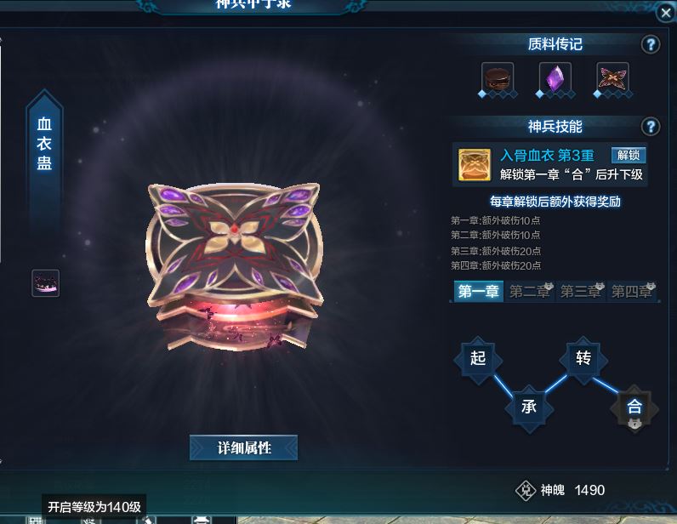This screenshot has width=677, height=524.
Task: Open help for 神兵技能 section
Action: coord(651,127)
